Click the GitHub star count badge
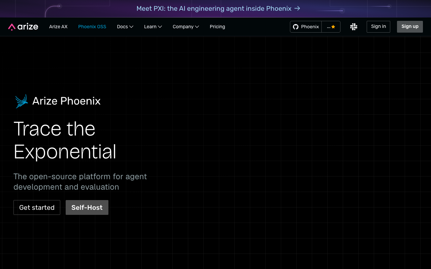 click(x=331, y=27)
